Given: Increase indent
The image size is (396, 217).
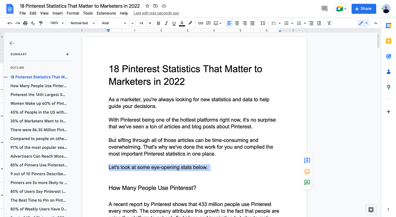Looking at the screenshot, I should [319, 23].
